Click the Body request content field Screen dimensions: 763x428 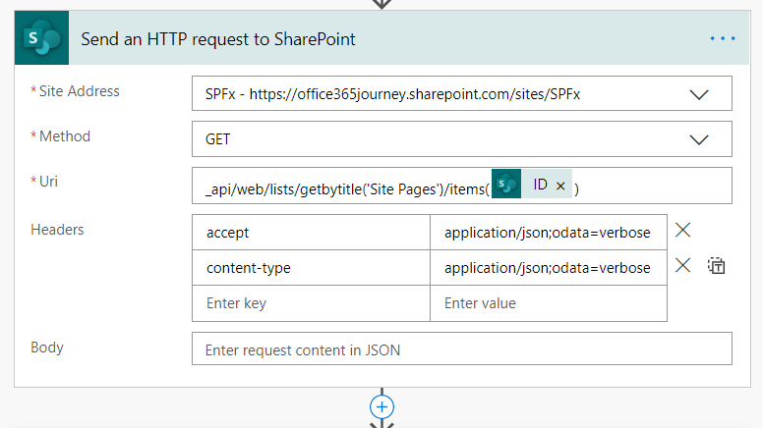point(462,348)
